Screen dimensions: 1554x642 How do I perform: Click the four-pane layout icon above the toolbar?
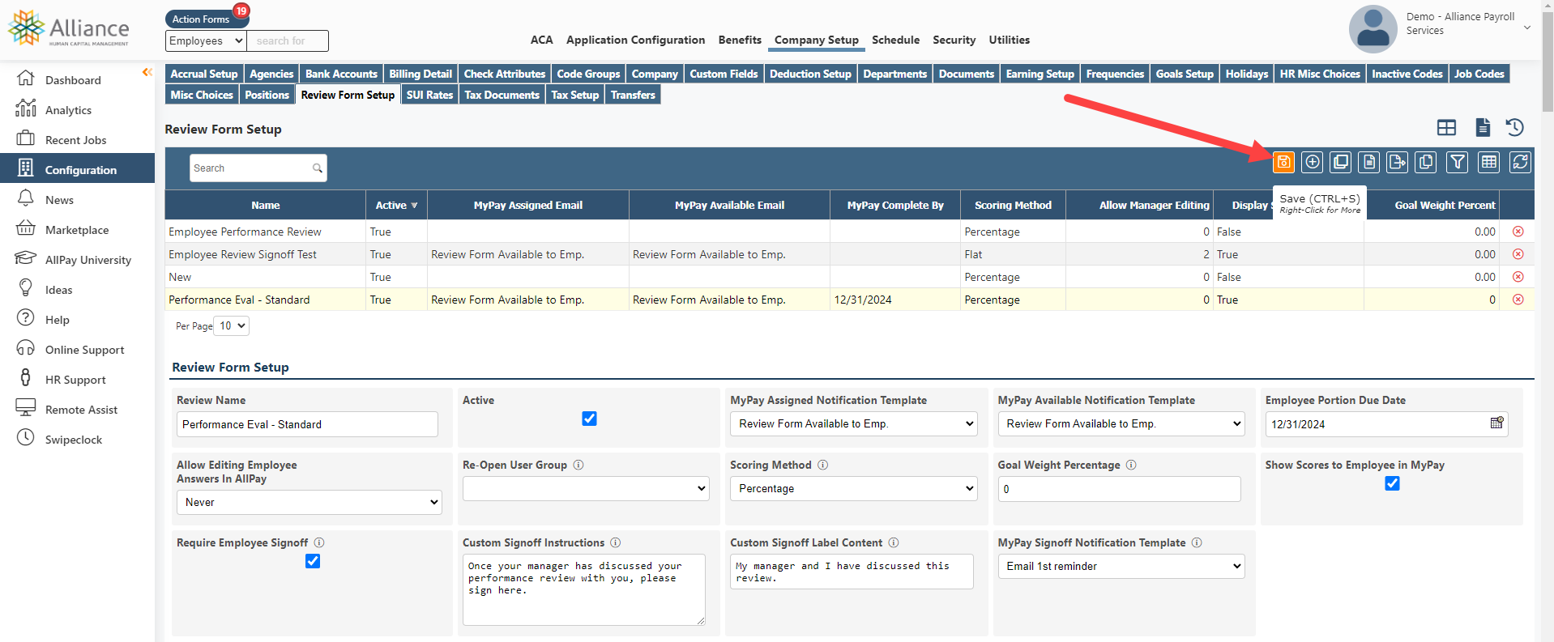[x=1446, y=127]
